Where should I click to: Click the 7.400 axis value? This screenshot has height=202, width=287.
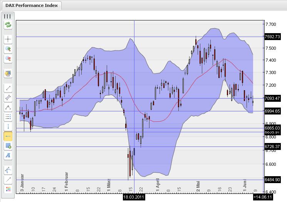(x=271, y=60)
